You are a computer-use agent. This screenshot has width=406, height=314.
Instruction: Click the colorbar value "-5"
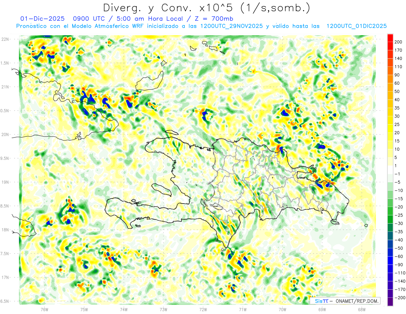point(397,182)
